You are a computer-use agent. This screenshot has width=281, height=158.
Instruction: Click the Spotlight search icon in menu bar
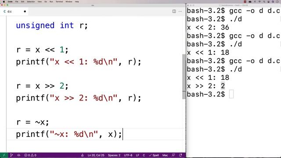pyautogui.click(x=264, y=2)
